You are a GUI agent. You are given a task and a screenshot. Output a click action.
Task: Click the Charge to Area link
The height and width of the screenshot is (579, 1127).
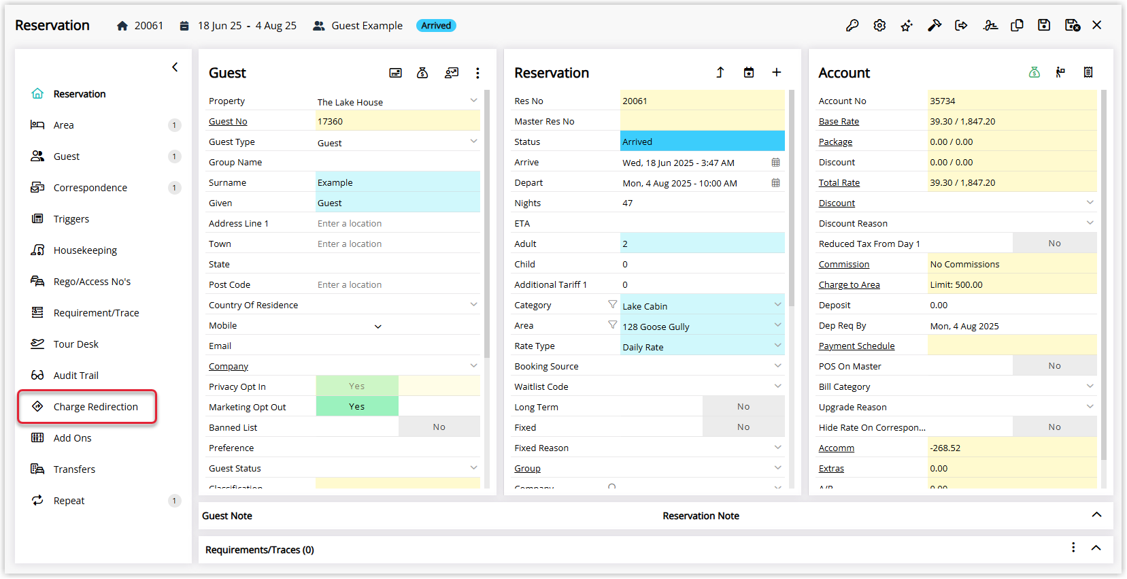(x=849, y=284)
